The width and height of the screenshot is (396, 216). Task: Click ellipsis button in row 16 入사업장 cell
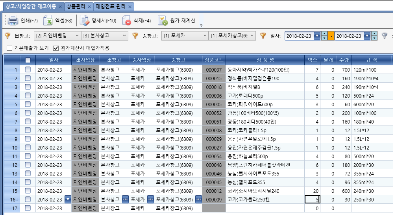[150, 199]
